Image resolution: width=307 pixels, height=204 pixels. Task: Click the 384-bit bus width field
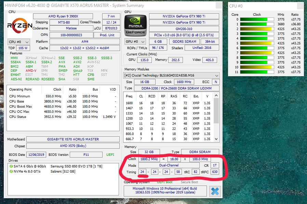tap(210, 41)
